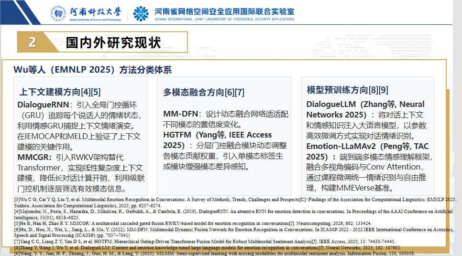Select the card heading 模型预训练方向[8][9]

[x=347, y=90]
